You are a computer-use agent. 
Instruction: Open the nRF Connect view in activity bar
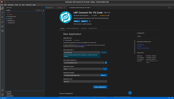click(x=2, y=31)
